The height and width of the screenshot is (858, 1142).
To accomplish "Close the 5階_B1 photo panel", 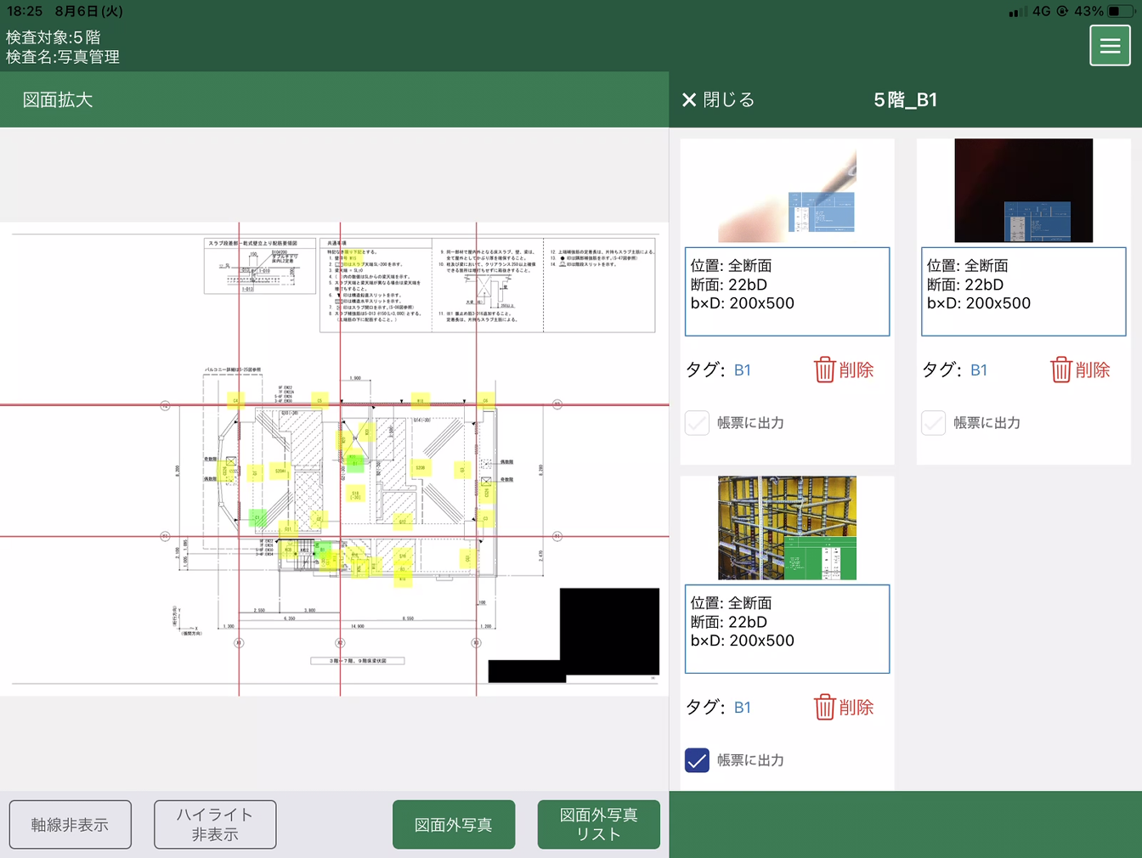I will coord(718,100).
